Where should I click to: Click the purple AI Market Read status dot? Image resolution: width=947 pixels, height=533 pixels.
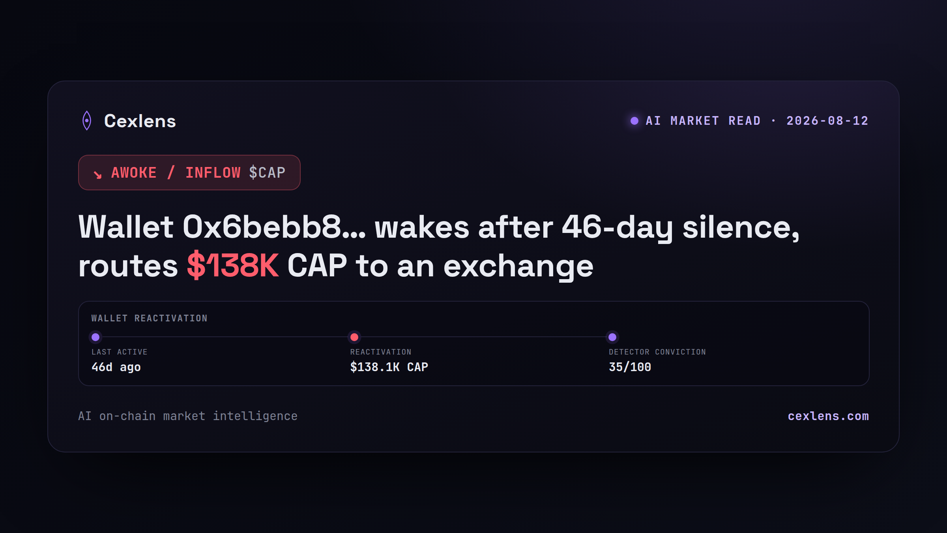point(634,121)
